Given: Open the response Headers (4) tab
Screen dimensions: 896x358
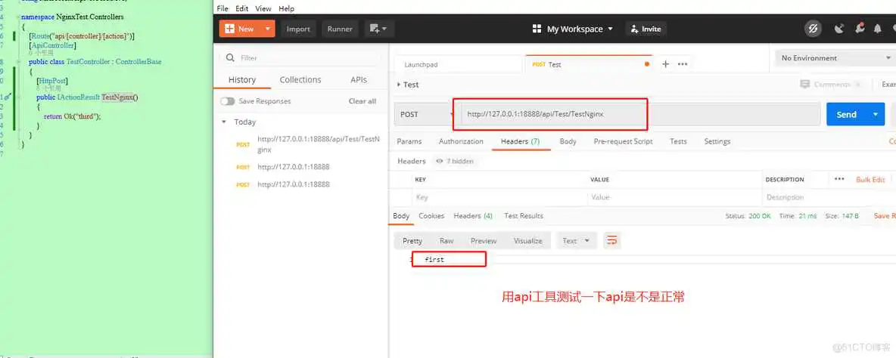Looking at the screenshot, I should pos(473,216).
